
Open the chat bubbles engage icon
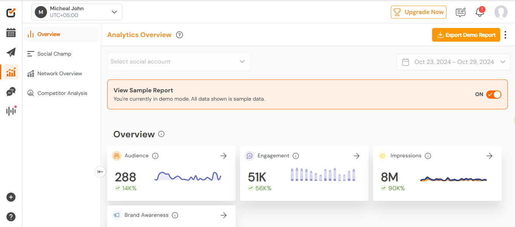(11, 92)
